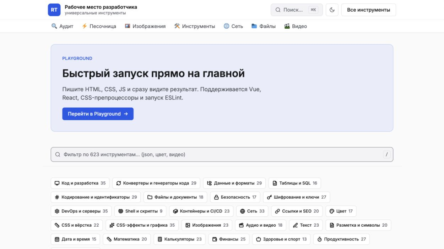Select Контейнеры и CI/CD category
The height and width of the screenshot is (249, 444).
tap(201, 211)
